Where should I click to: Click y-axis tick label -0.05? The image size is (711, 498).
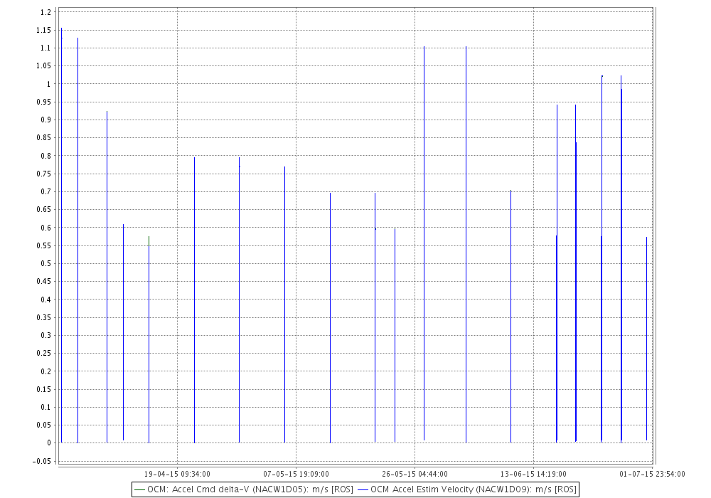point(42,461)
